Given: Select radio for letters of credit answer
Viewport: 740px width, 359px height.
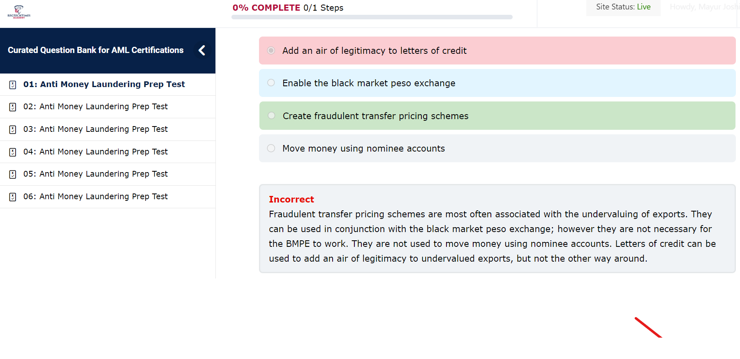Looking at the screenshot, I should 271,51.
